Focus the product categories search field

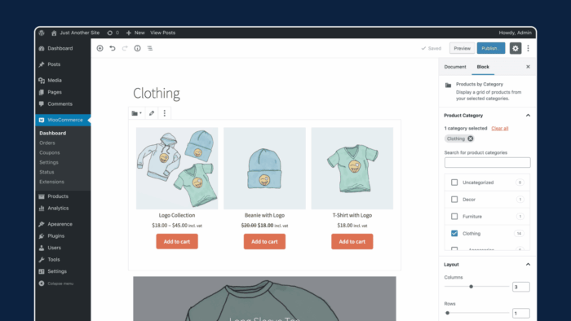click(487, 162)
